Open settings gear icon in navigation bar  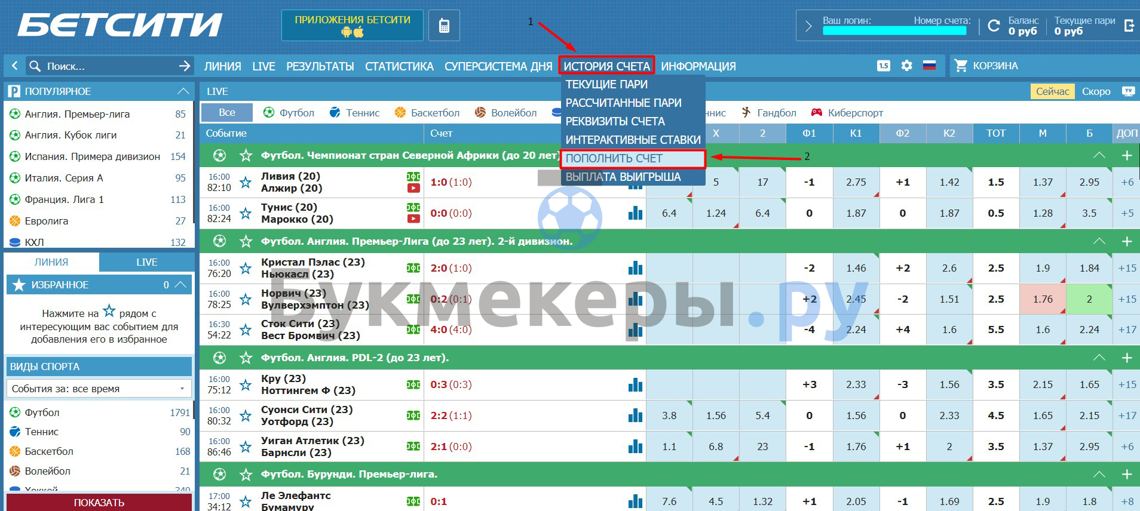click(907, 66)
